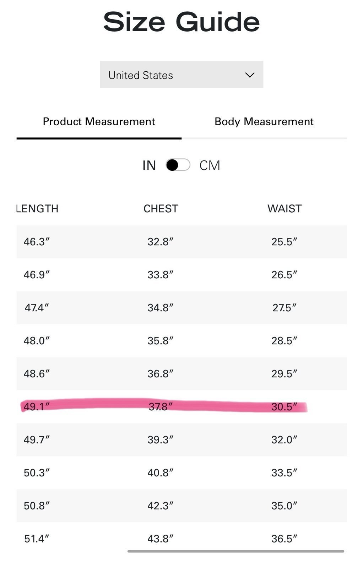Image resolution: width=363 pixels, height=568 pixels.
Task: Click the 48.0″ length value
Action: pos(37,341)
